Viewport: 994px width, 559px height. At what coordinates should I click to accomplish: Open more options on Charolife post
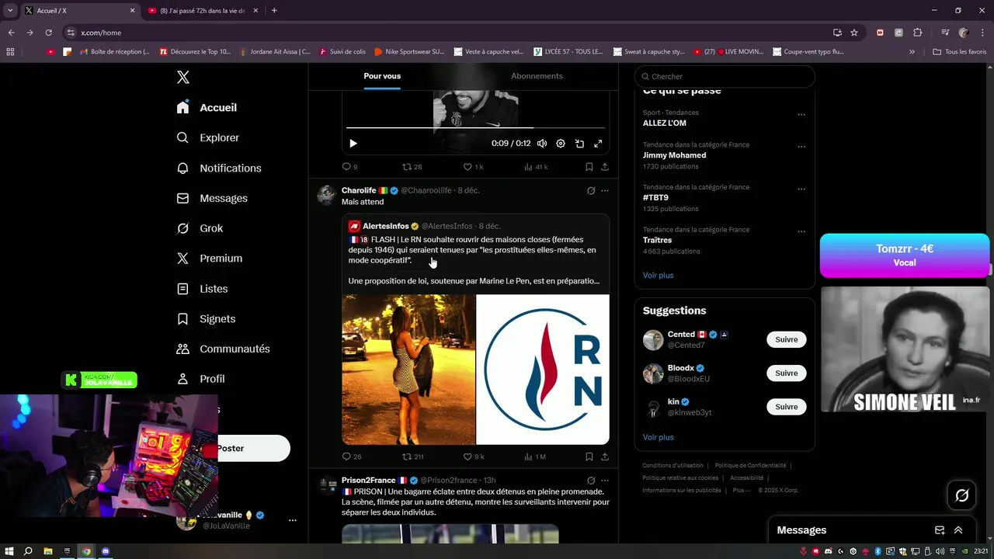click(605, 190)
